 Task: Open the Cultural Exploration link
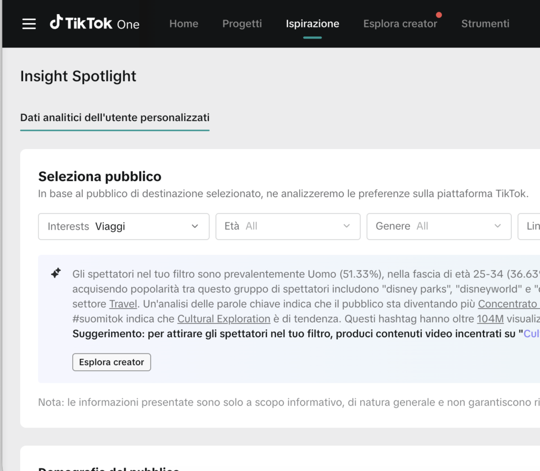point(224,318)
